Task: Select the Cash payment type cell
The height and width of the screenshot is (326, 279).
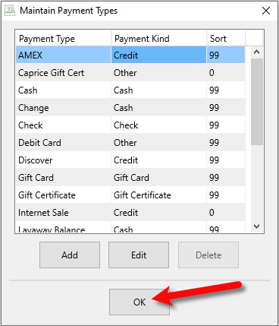Action: pos(64,90)
